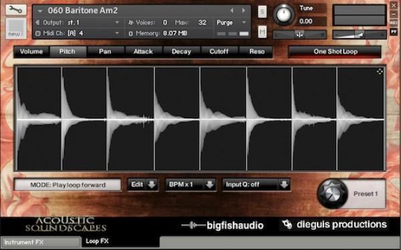Select the fifth waveform slice
The image size is (401, 250).
click(223, 119)
